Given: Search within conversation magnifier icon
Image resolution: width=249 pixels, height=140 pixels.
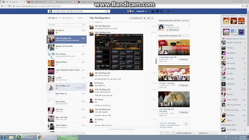Looking at the screenshot, I should point(152,18).
